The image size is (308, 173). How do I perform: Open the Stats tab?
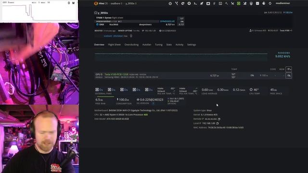point(169,45)
